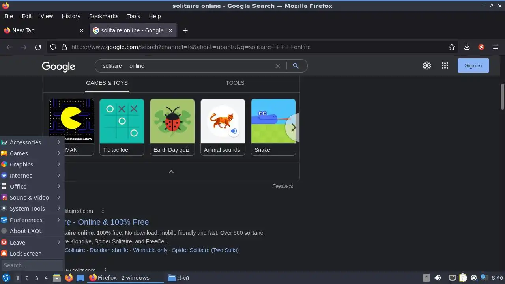Viewport: 505px width, 284px height.
Task: Open the View menu
Action: (47, 16)
